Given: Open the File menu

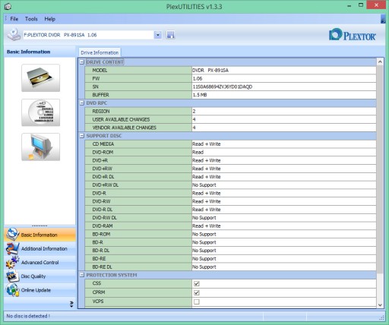Looking at the screenshot, I should click(x=14, y=19).
